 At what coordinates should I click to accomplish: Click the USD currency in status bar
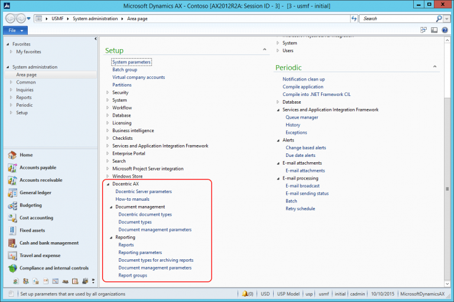(265, 294)
